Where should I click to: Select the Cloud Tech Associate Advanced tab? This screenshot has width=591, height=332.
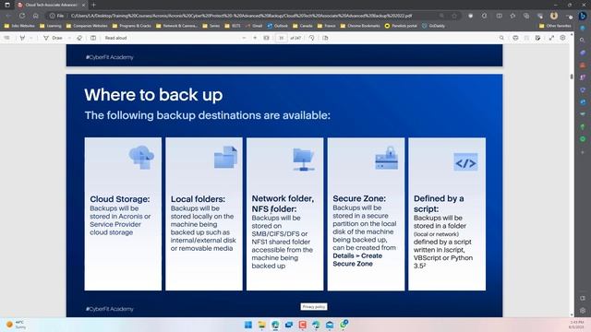coord(51,5)
